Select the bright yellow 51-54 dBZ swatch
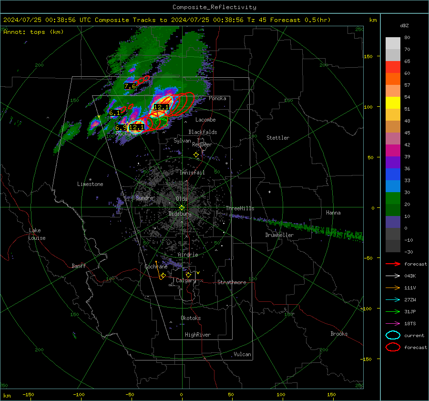The height and width of the screenshot is (401, 429). pos(393,103)
